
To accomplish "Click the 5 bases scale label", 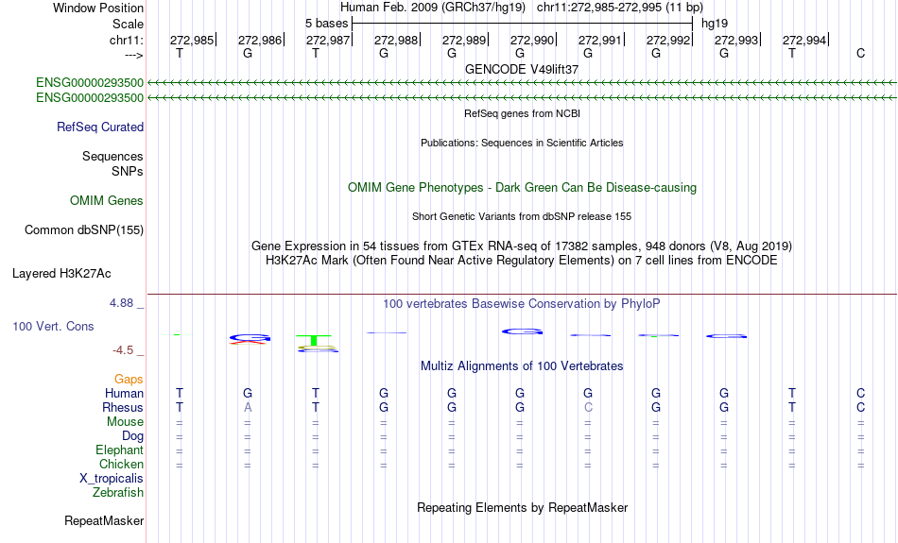I will [326, 24].
